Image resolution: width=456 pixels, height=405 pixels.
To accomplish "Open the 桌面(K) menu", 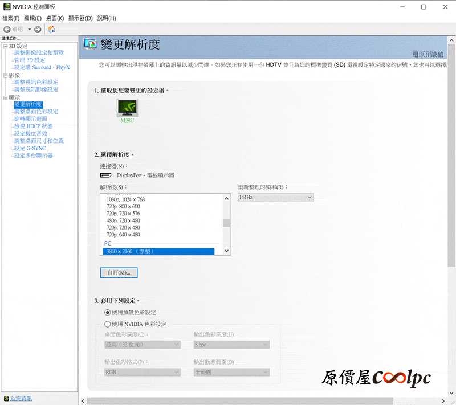I will 55,18.
